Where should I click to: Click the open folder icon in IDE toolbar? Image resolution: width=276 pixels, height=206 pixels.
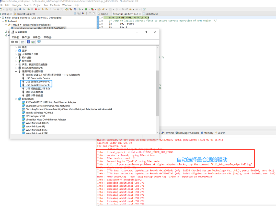[99, 9]
